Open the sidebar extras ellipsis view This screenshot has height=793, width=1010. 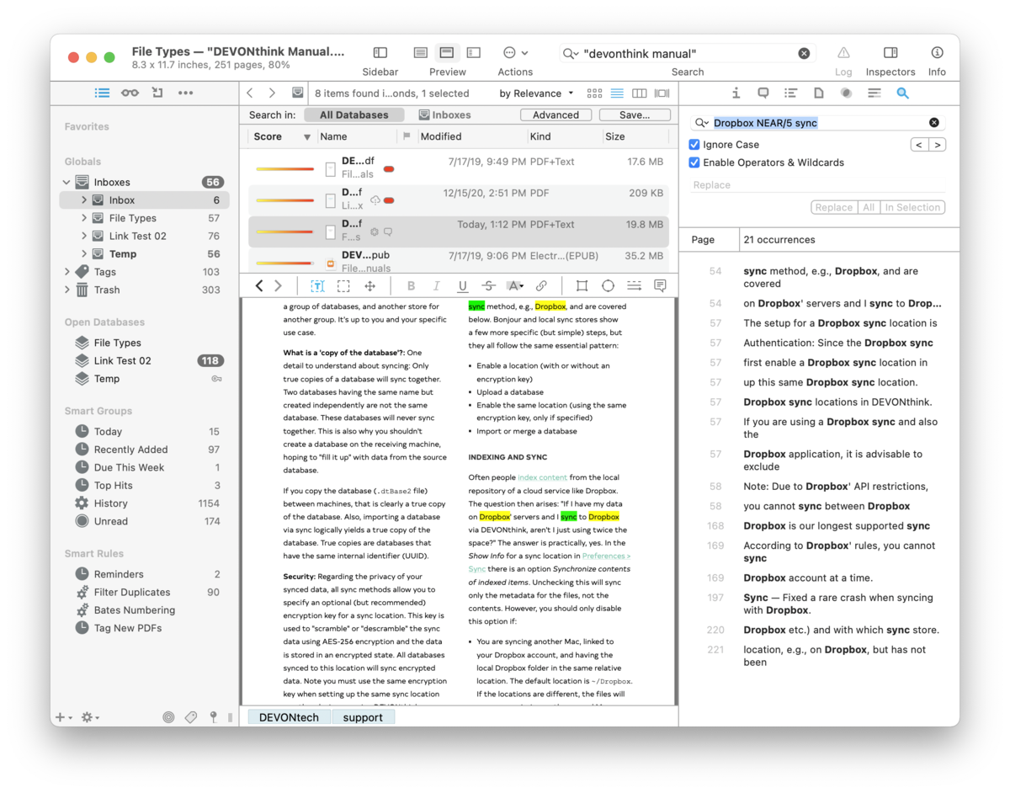click(185, 93)
